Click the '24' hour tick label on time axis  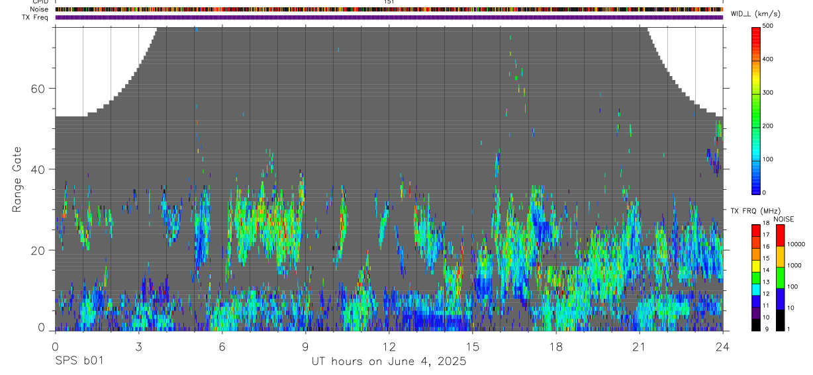723,347
